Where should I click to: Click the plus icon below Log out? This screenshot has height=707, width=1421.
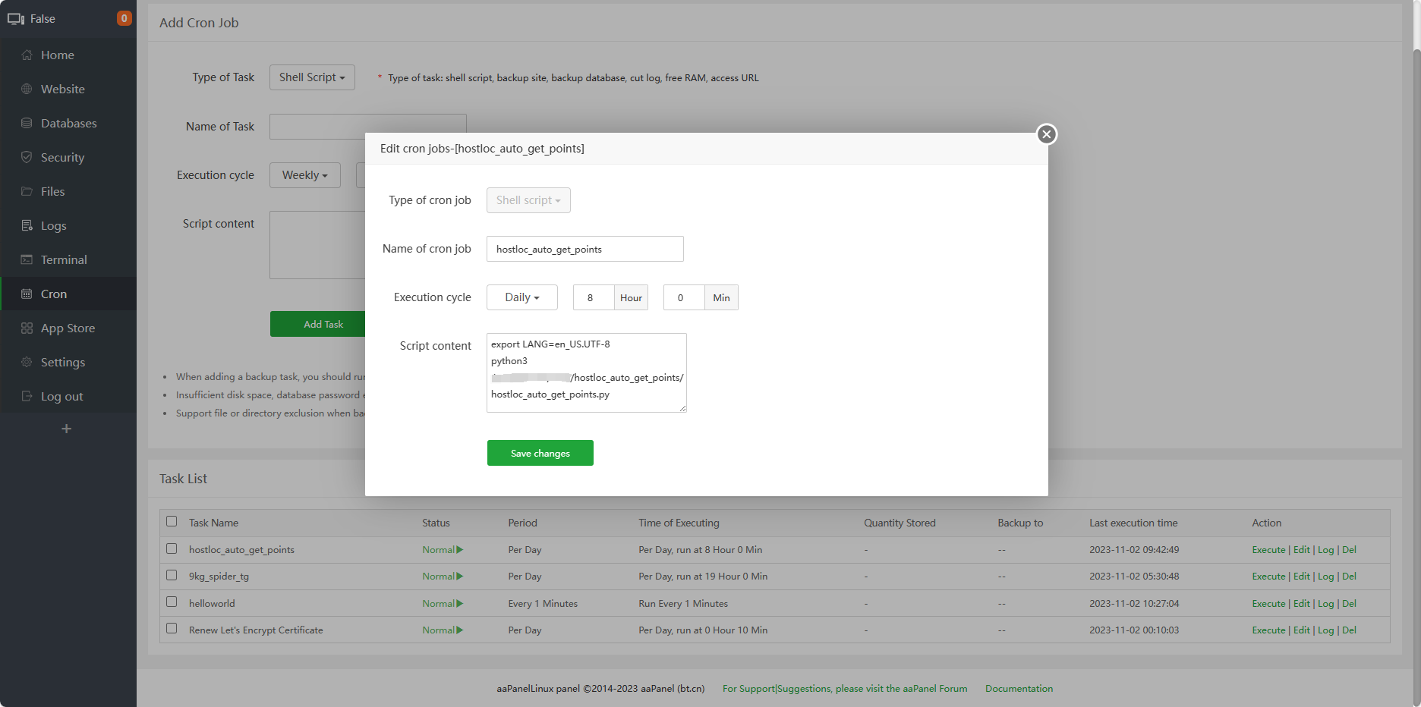tap(67, 429)
